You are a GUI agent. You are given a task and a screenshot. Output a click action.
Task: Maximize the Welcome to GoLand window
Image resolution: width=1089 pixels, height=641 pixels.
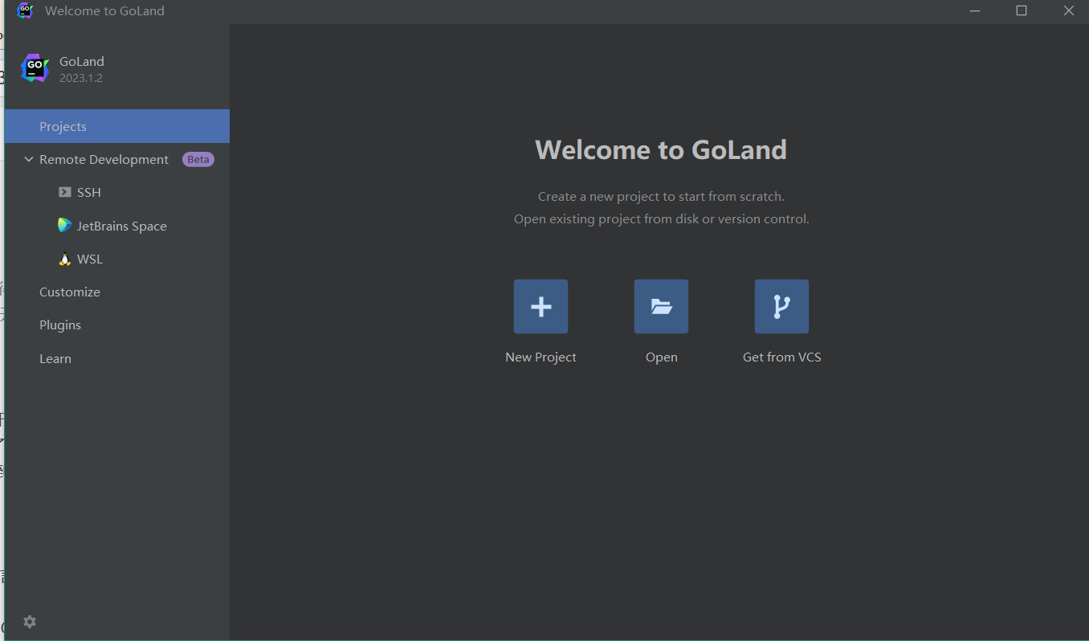[1022, 10]
